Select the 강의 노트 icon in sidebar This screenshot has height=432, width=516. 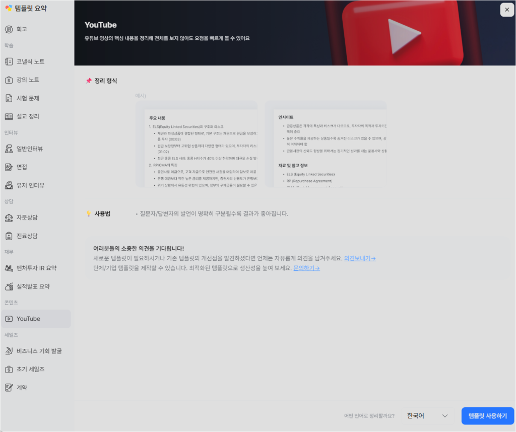[10, 79]
